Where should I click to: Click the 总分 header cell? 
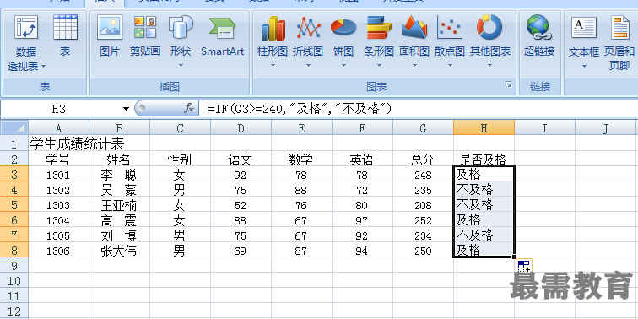click(x=423, y=159)
